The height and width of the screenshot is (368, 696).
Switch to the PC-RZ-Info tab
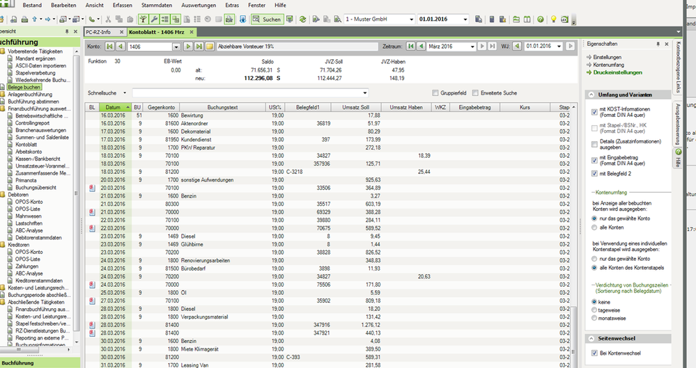tap(98, 32)
